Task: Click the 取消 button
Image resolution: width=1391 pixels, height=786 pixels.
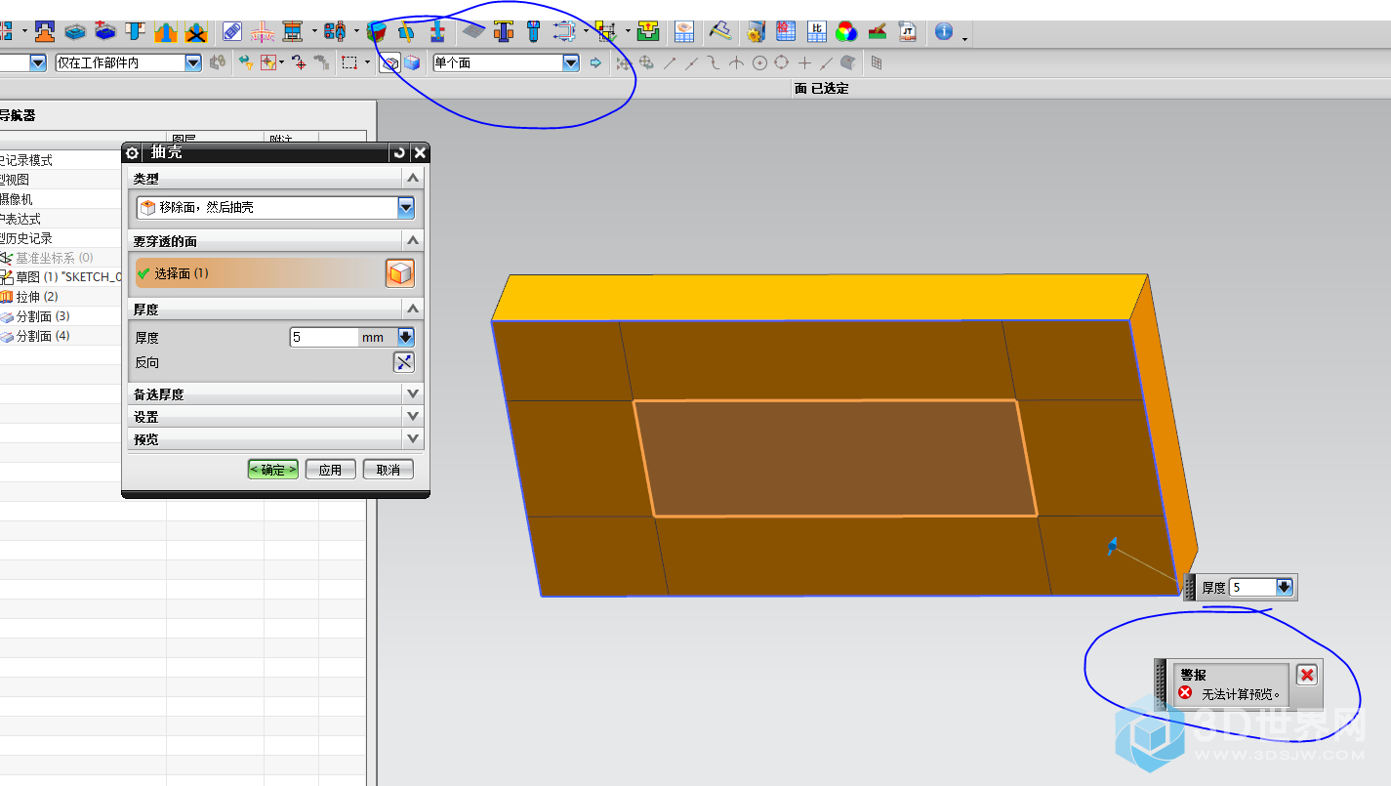Action: pos(388,470)
